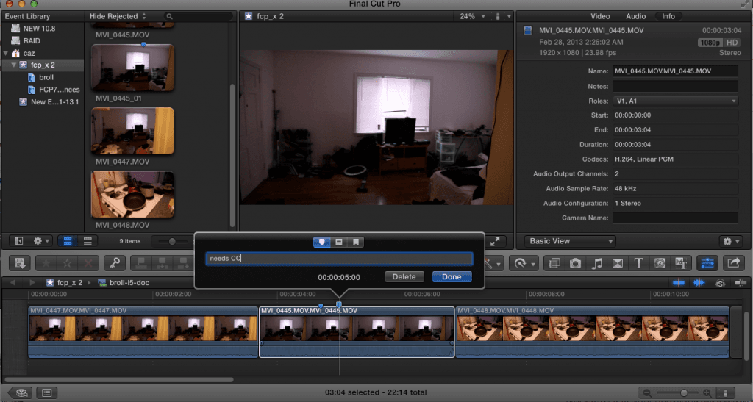The height and width of the screenshot is (402, 753).
Task: Open the Titles browser T icon
Action: (638, 263)
